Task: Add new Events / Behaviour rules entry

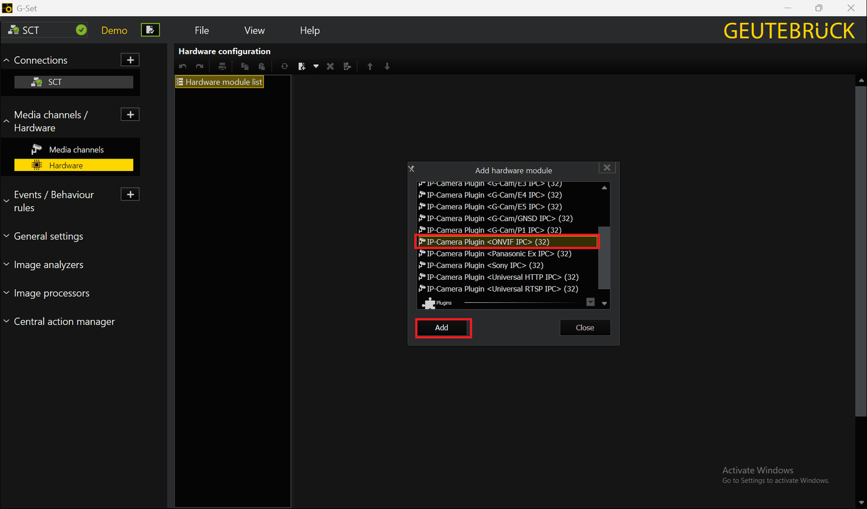Action: (x=130, y=194)
